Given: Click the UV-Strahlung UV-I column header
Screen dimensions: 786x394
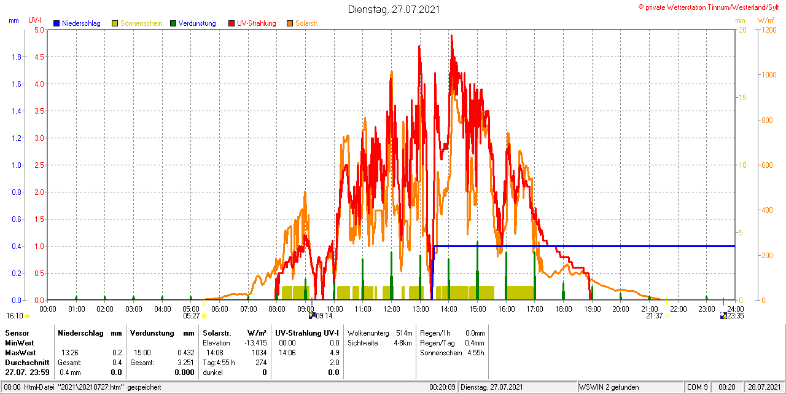Looking at the screenshot, I should click(307, 333).
